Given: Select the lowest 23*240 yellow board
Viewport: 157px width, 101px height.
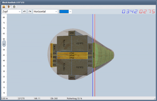Looking at the screenshot, I should 72,58.
